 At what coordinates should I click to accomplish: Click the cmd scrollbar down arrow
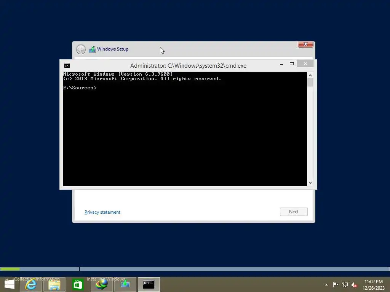(x=310, y=183)
